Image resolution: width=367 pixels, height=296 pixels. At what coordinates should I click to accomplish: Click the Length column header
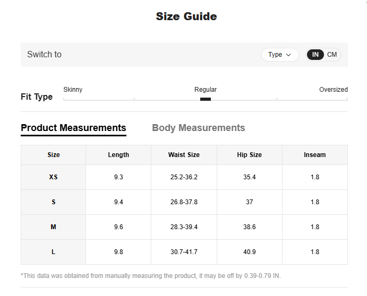pos(118,155)
